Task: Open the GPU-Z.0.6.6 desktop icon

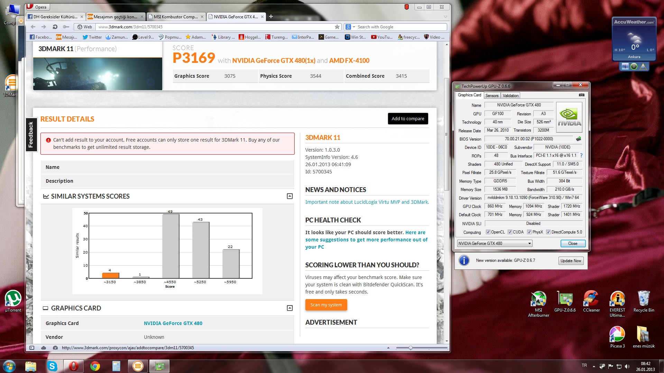Action: [565, 302]
